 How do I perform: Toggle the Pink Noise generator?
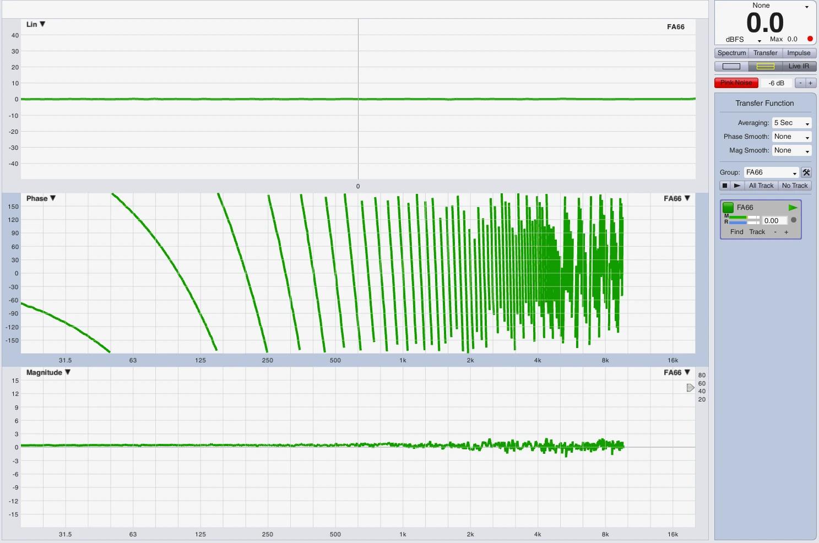736,83
